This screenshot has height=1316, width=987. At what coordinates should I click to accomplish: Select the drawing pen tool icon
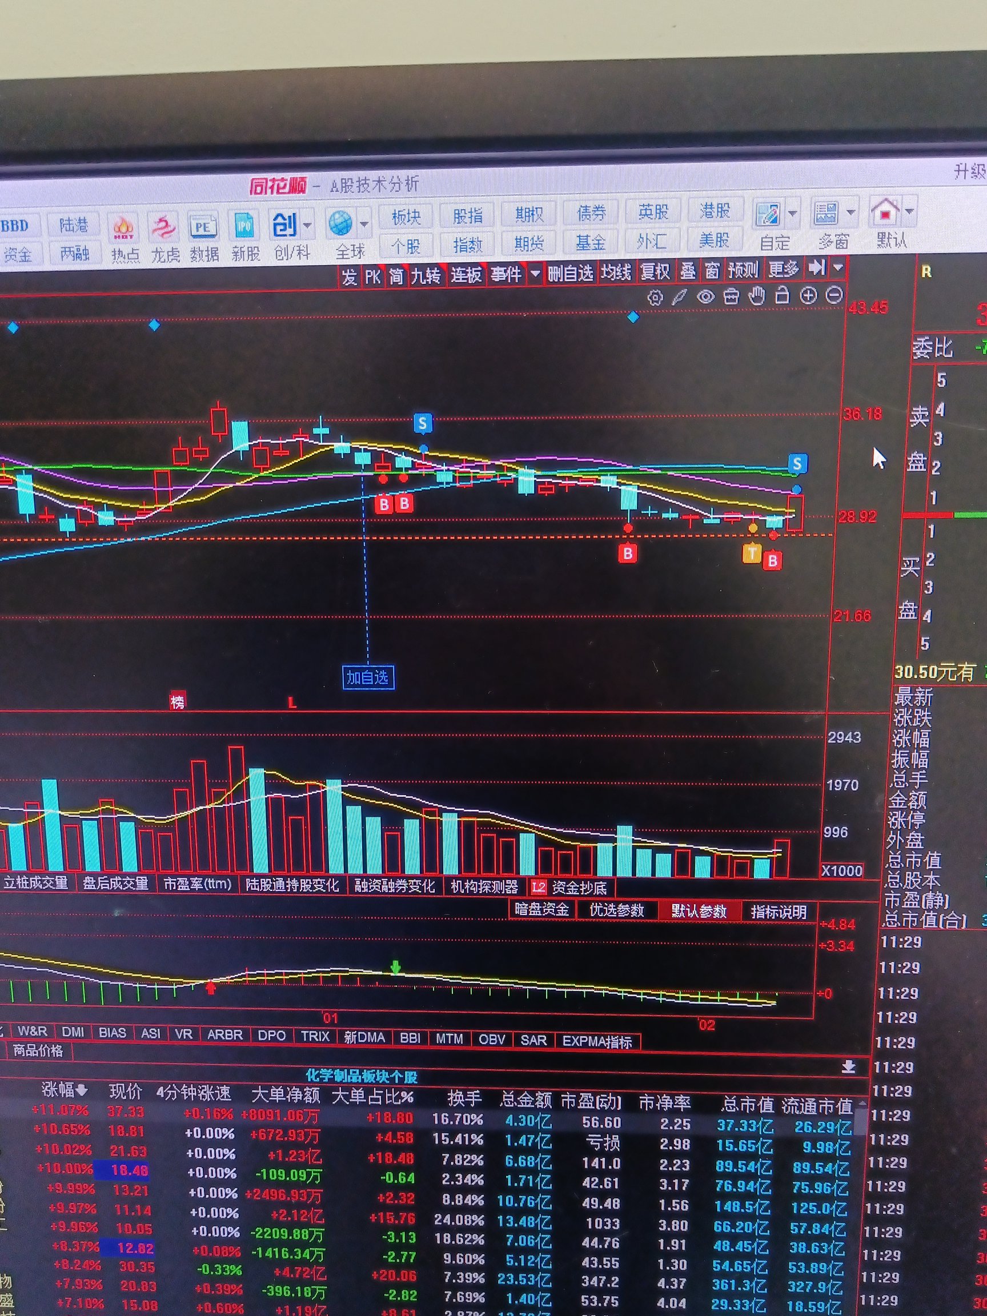(x=679, y=298)
